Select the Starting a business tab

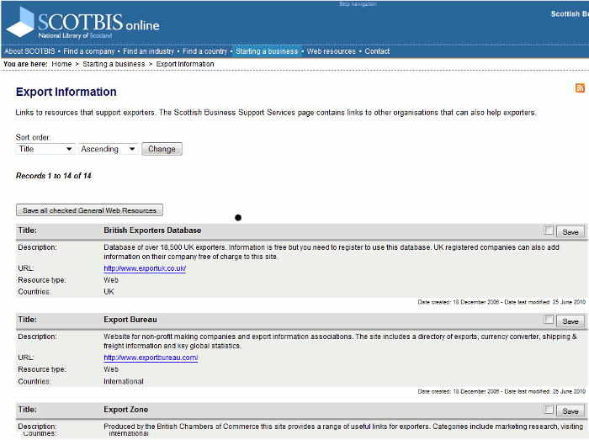pos(267,51)
